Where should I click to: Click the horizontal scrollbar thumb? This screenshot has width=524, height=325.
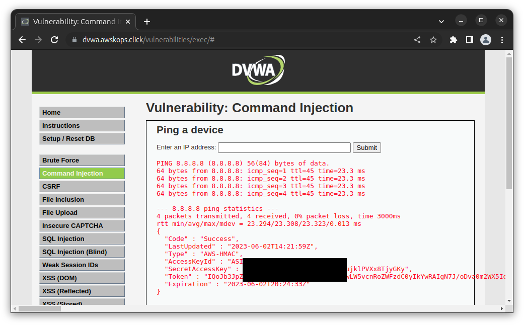(40, 308)
